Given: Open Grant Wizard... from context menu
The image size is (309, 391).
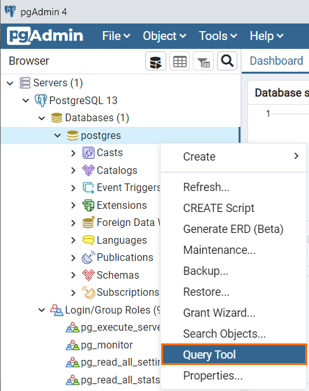Looking at the screenshot, I should pos(233,313).
